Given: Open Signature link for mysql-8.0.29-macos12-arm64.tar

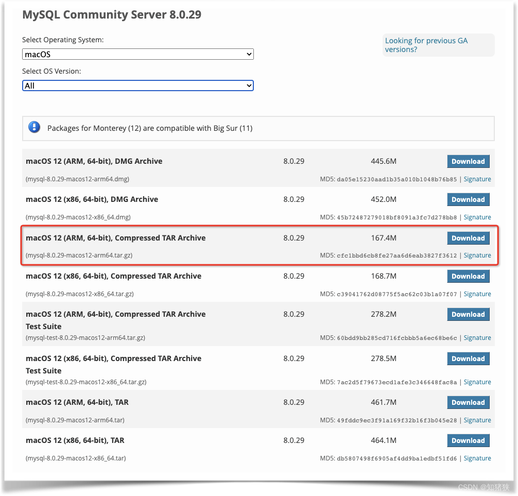Looking at the screenshot, I should 477,420.
